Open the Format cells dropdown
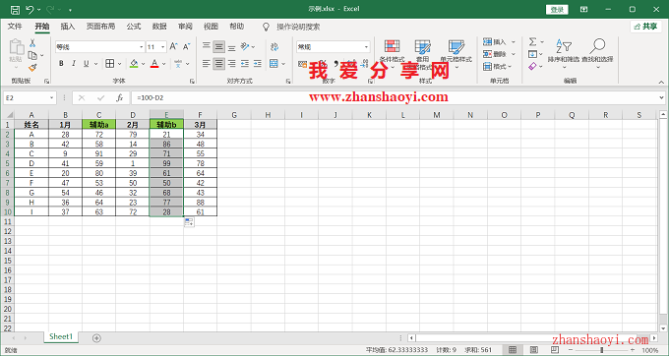669x356 pixels. click(511, 67)
